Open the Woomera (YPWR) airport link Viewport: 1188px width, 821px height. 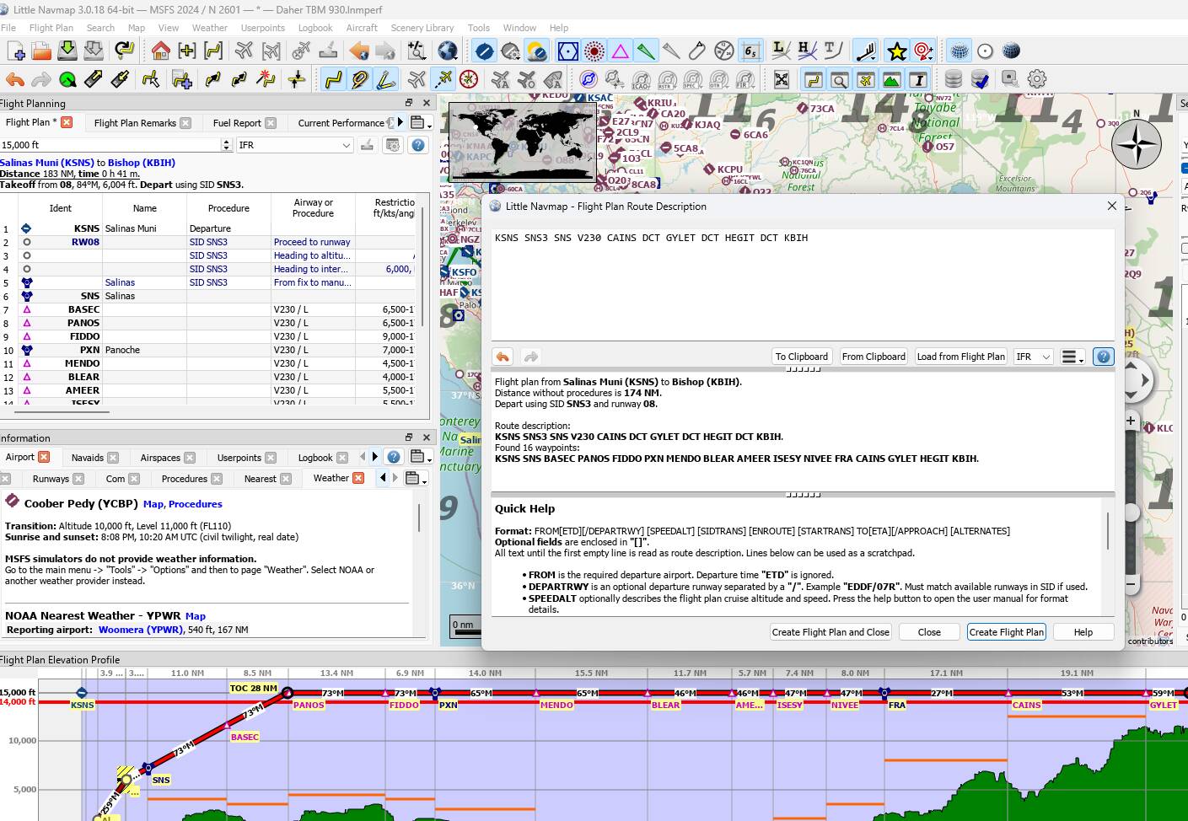click(x=140, y=630)
